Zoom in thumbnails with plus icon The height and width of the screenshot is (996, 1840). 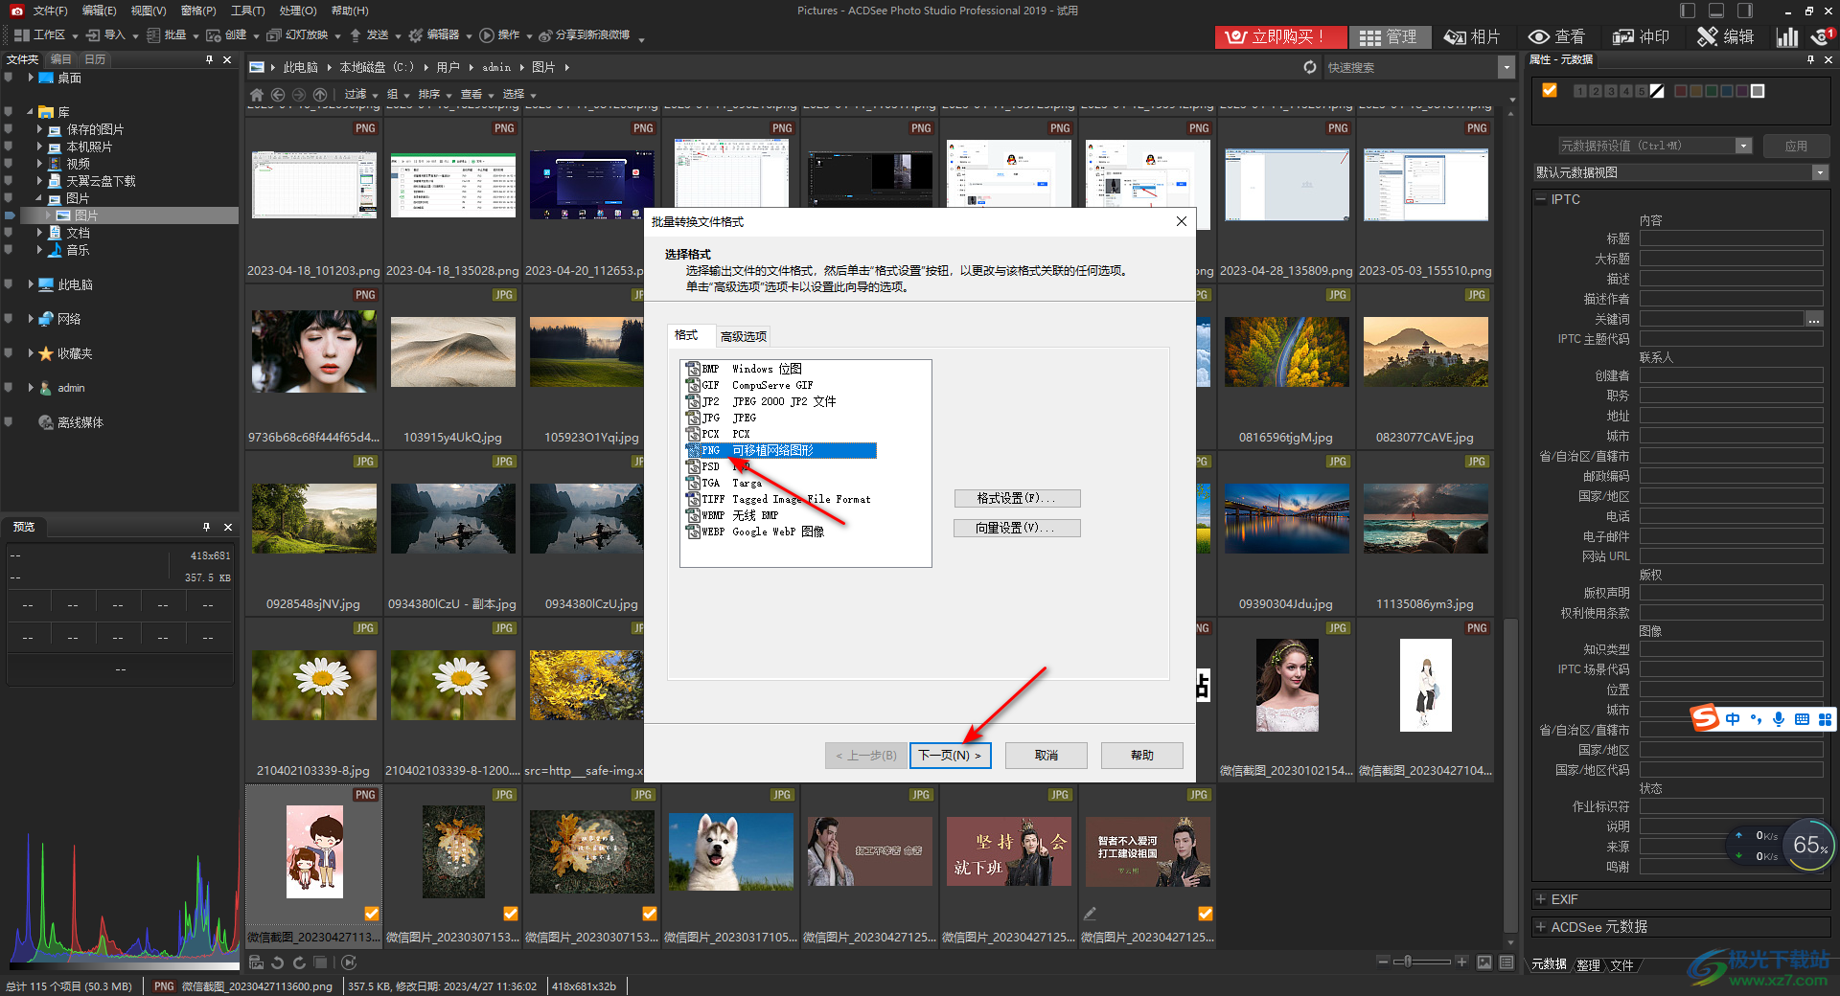[x=1461, y=962]
